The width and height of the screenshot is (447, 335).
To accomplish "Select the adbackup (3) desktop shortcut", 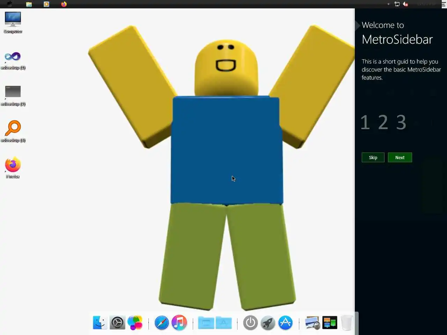I will tap(13, 131).
